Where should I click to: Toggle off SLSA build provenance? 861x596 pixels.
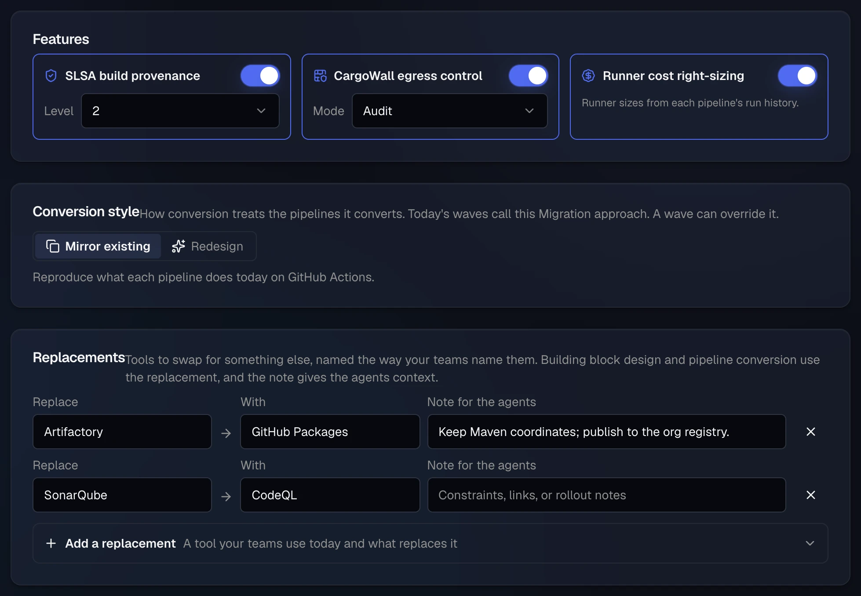click(260, 76)
